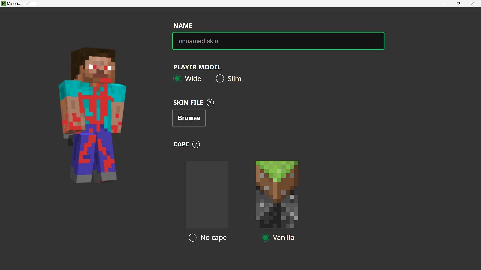Screen dimensions: 481x270
Task: Click the 3D skin preview character
Action: [x=93, y=115]
